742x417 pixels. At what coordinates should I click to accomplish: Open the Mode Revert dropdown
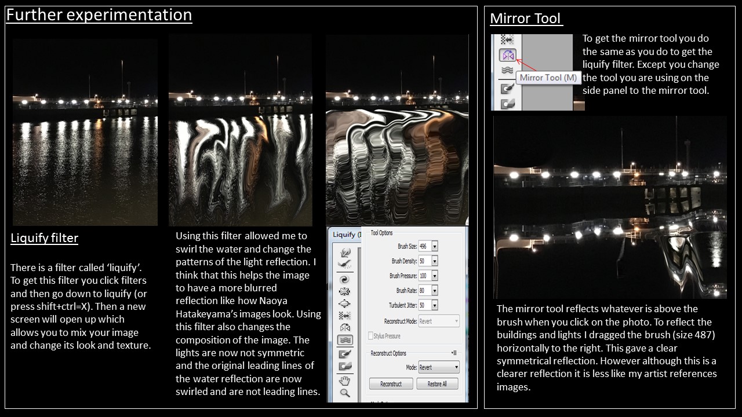coord(439,367)
